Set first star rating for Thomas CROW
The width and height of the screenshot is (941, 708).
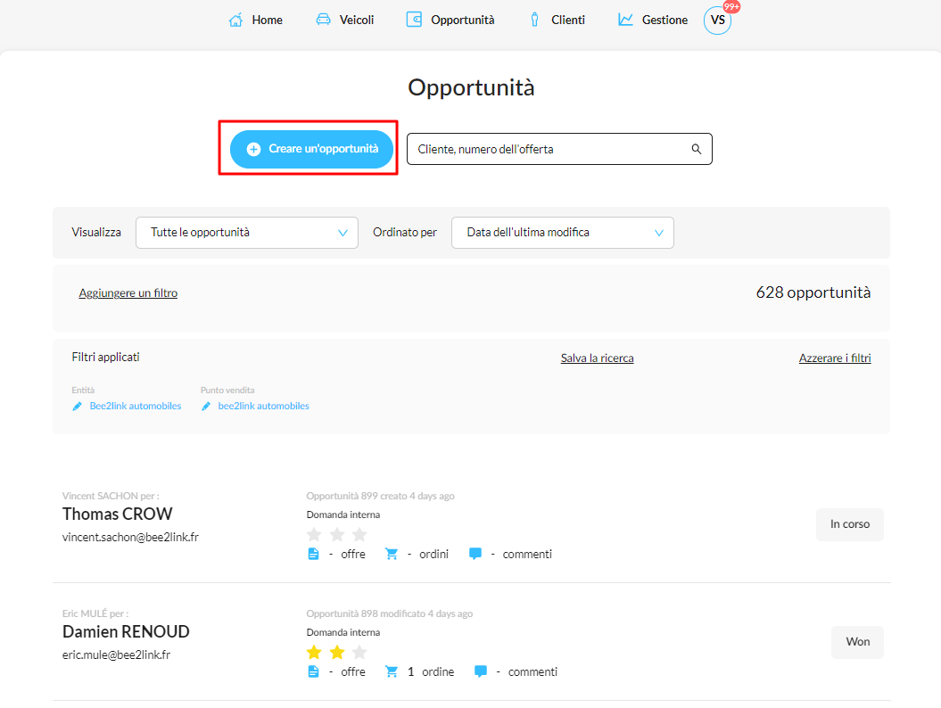click(314, 534)
